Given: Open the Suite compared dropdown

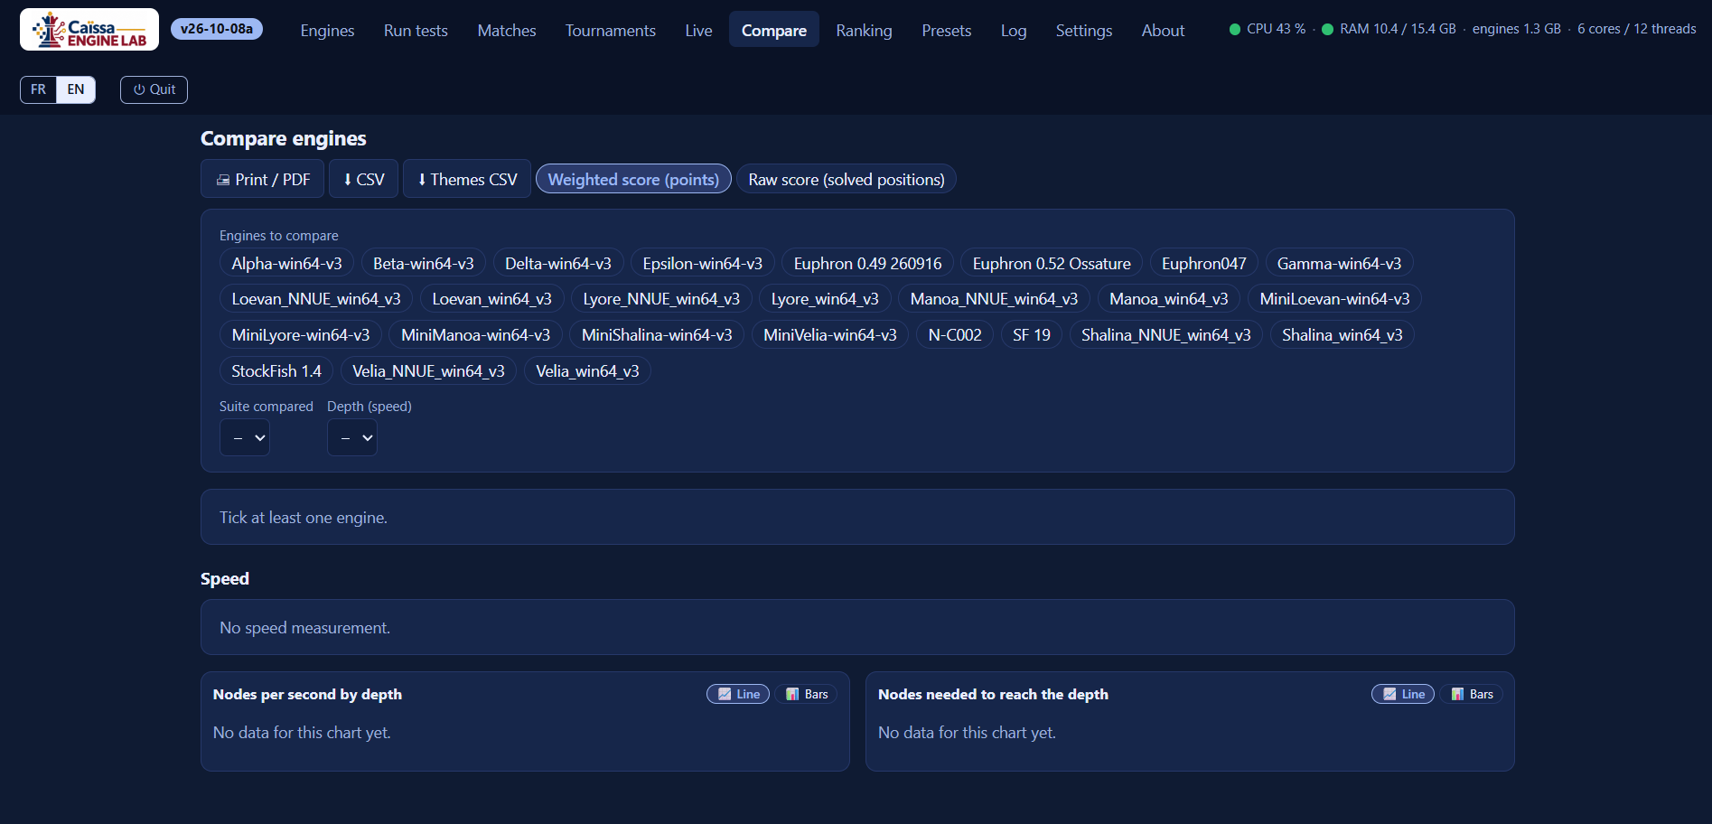Looking at the screenshot, I should coord(245,438).
